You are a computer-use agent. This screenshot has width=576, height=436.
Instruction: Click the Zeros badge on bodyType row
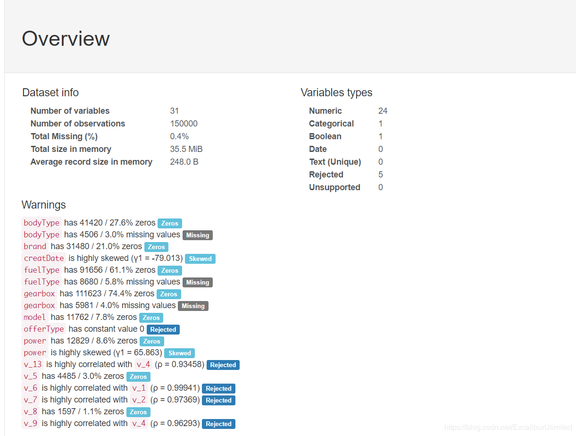(170, 223)
